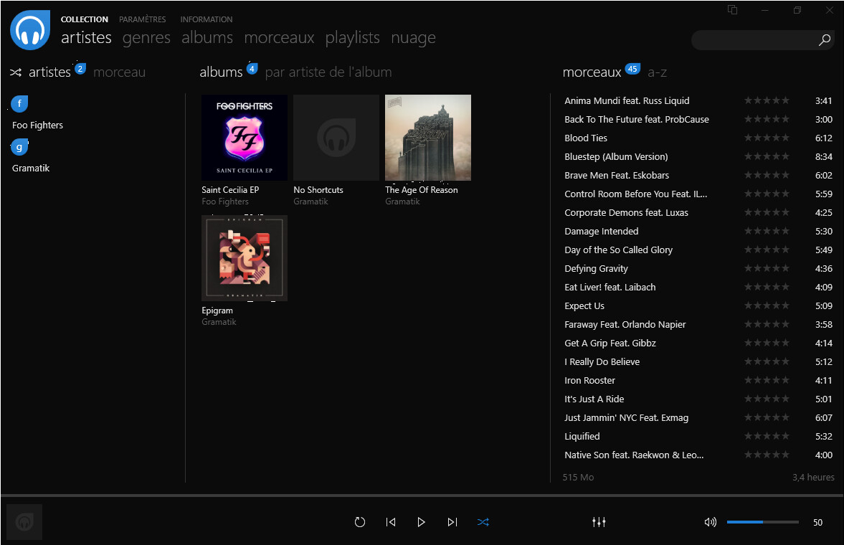The image size is (844, 545).
Task: Switch to the playlists tab
Action: (x=353, y=38)
